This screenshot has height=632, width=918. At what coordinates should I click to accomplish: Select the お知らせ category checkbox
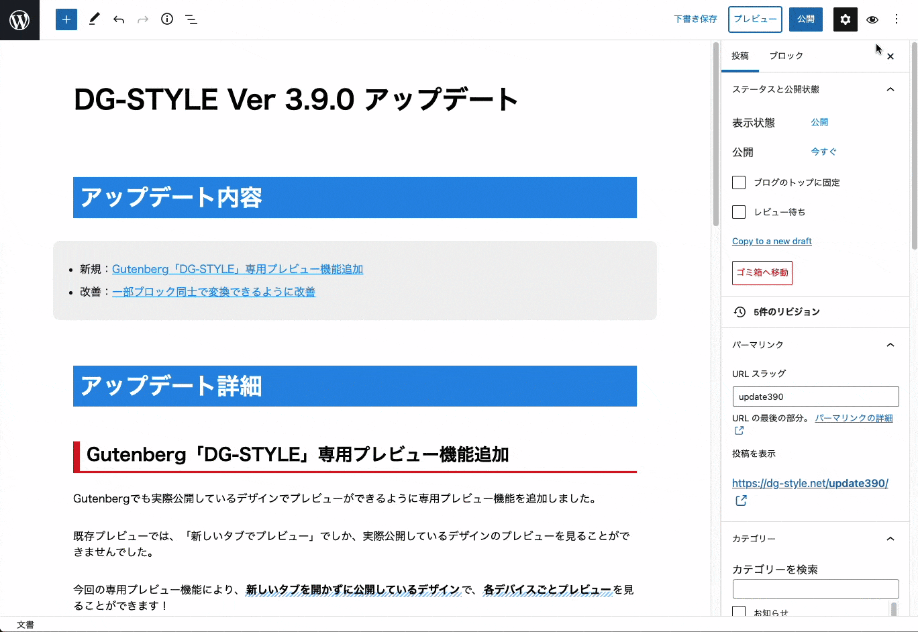738,611
